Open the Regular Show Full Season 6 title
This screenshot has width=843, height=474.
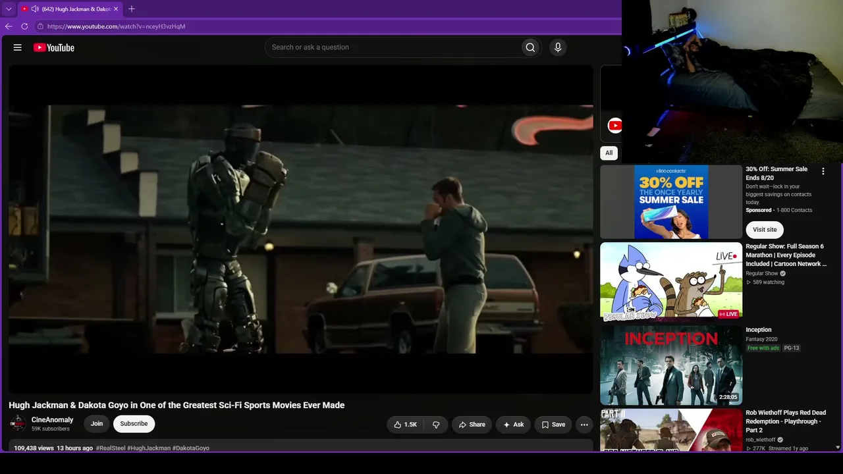pos(786,255)
